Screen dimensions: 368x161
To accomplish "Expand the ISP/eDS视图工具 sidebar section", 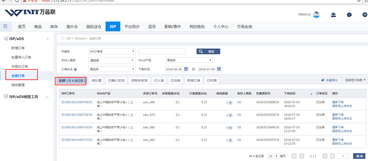I will (48, 97).
